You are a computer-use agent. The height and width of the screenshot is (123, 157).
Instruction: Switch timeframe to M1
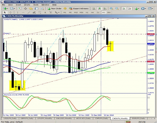pyautogui.click(x=65, y=12)
